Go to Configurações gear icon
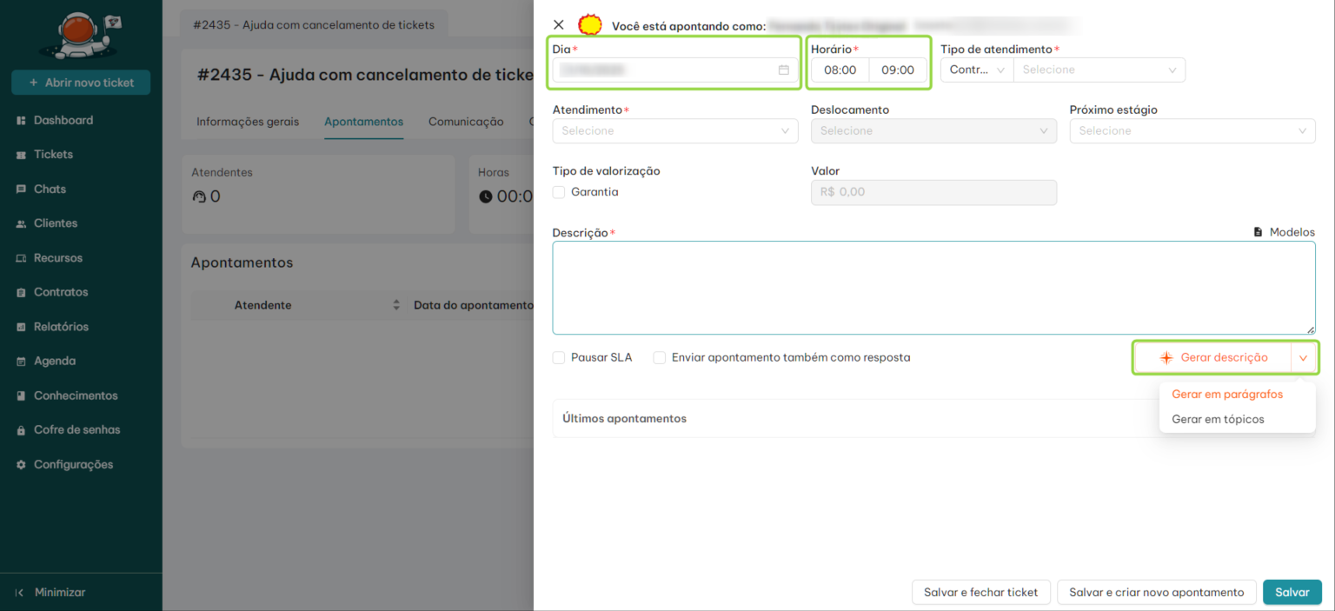The height and width of the screenshot is (611, 1335). [x=22, y=465]
